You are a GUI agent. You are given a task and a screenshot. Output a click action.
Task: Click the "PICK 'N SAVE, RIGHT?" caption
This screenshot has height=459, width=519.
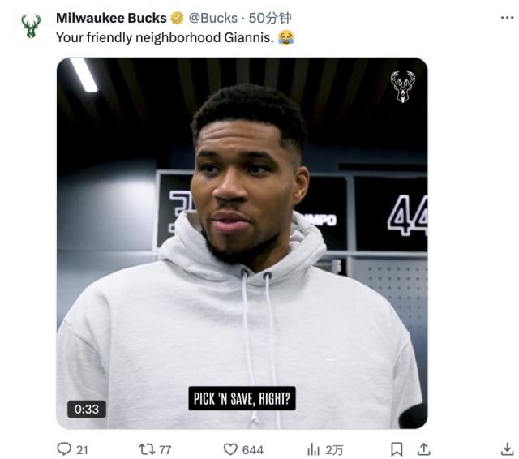point(242,399)
